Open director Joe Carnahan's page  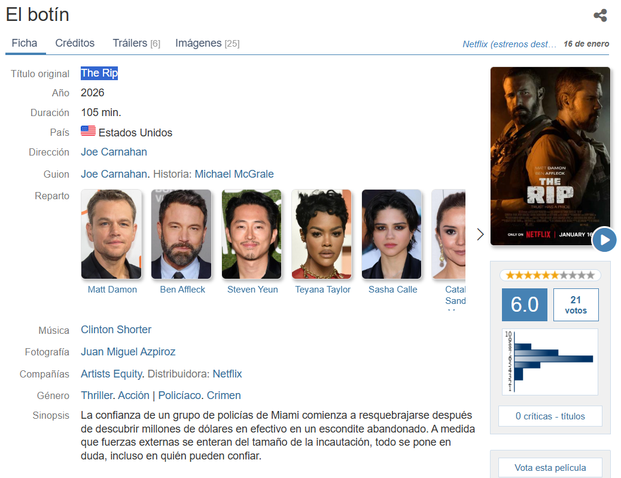point(114,152)
